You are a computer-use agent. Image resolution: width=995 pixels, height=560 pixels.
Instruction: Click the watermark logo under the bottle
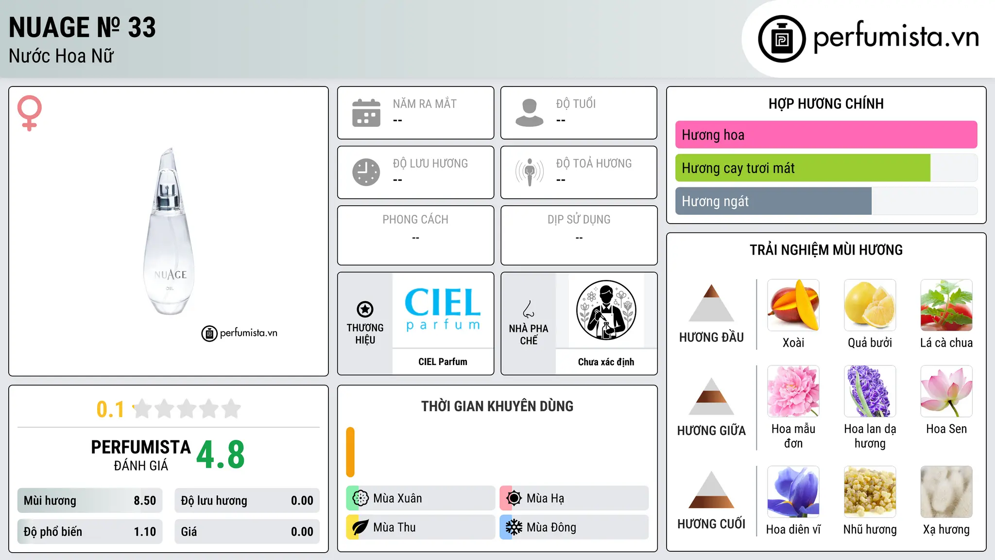(240, 333)
